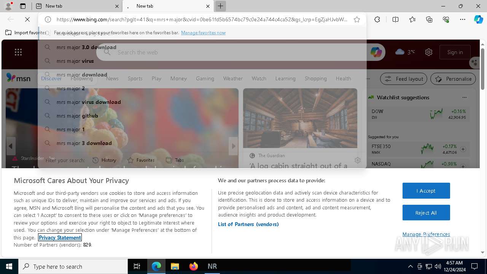Open the Favorites hub icon
The height and width of the screenshot is (274, 487).
pos(412,19)
